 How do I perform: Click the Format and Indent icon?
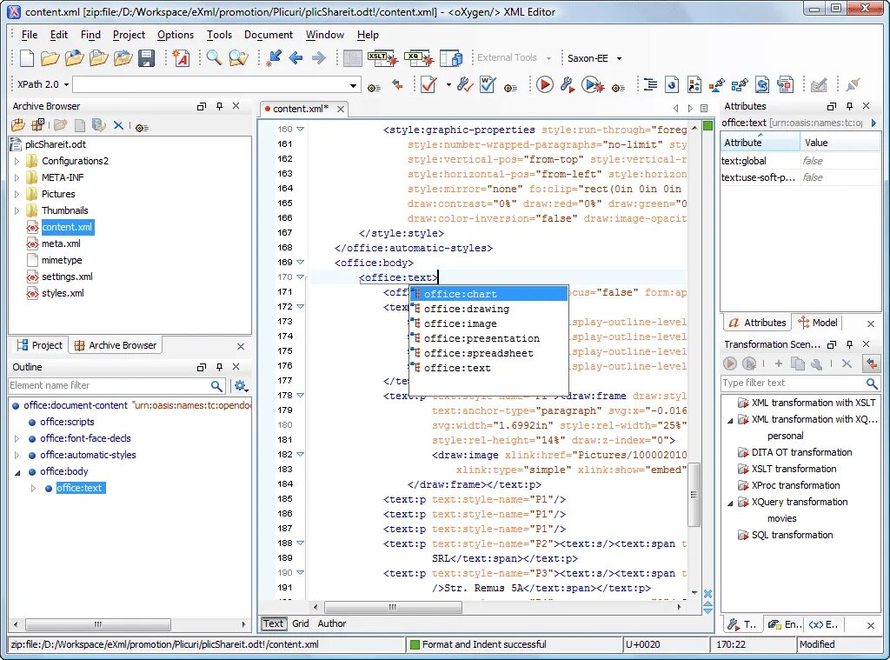coord(650,84)
